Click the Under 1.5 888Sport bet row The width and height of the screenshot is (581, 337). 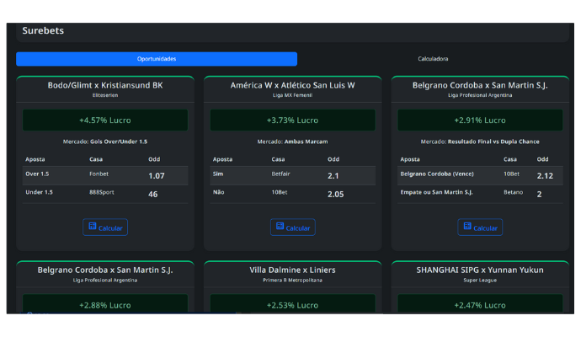[x=105, y=193]
